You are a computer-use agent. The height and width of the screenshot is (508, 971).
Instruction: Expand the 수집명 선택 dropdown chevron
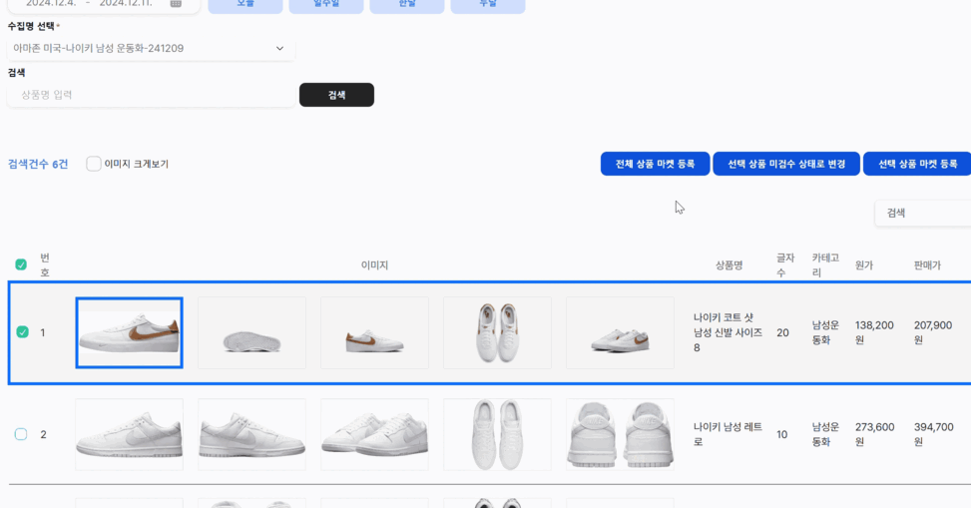(x=279, y=48)
